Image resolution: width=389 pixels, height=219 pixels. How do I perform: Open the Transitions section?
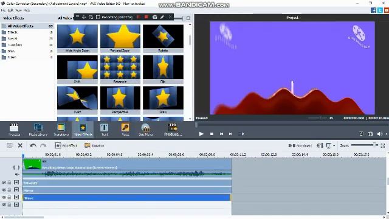click(x=61, y=130)
